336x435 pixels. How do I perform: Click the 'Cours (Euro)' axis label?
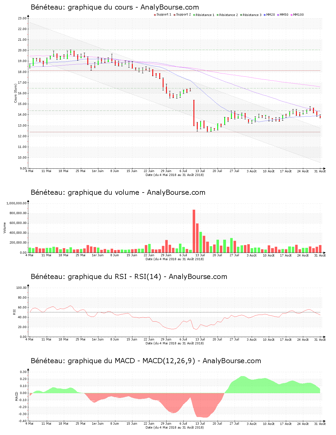tap(16, 93)
